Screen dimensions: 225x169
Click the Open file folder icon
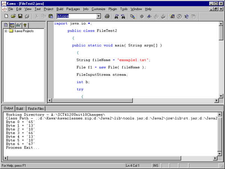(x=13, y=16)
